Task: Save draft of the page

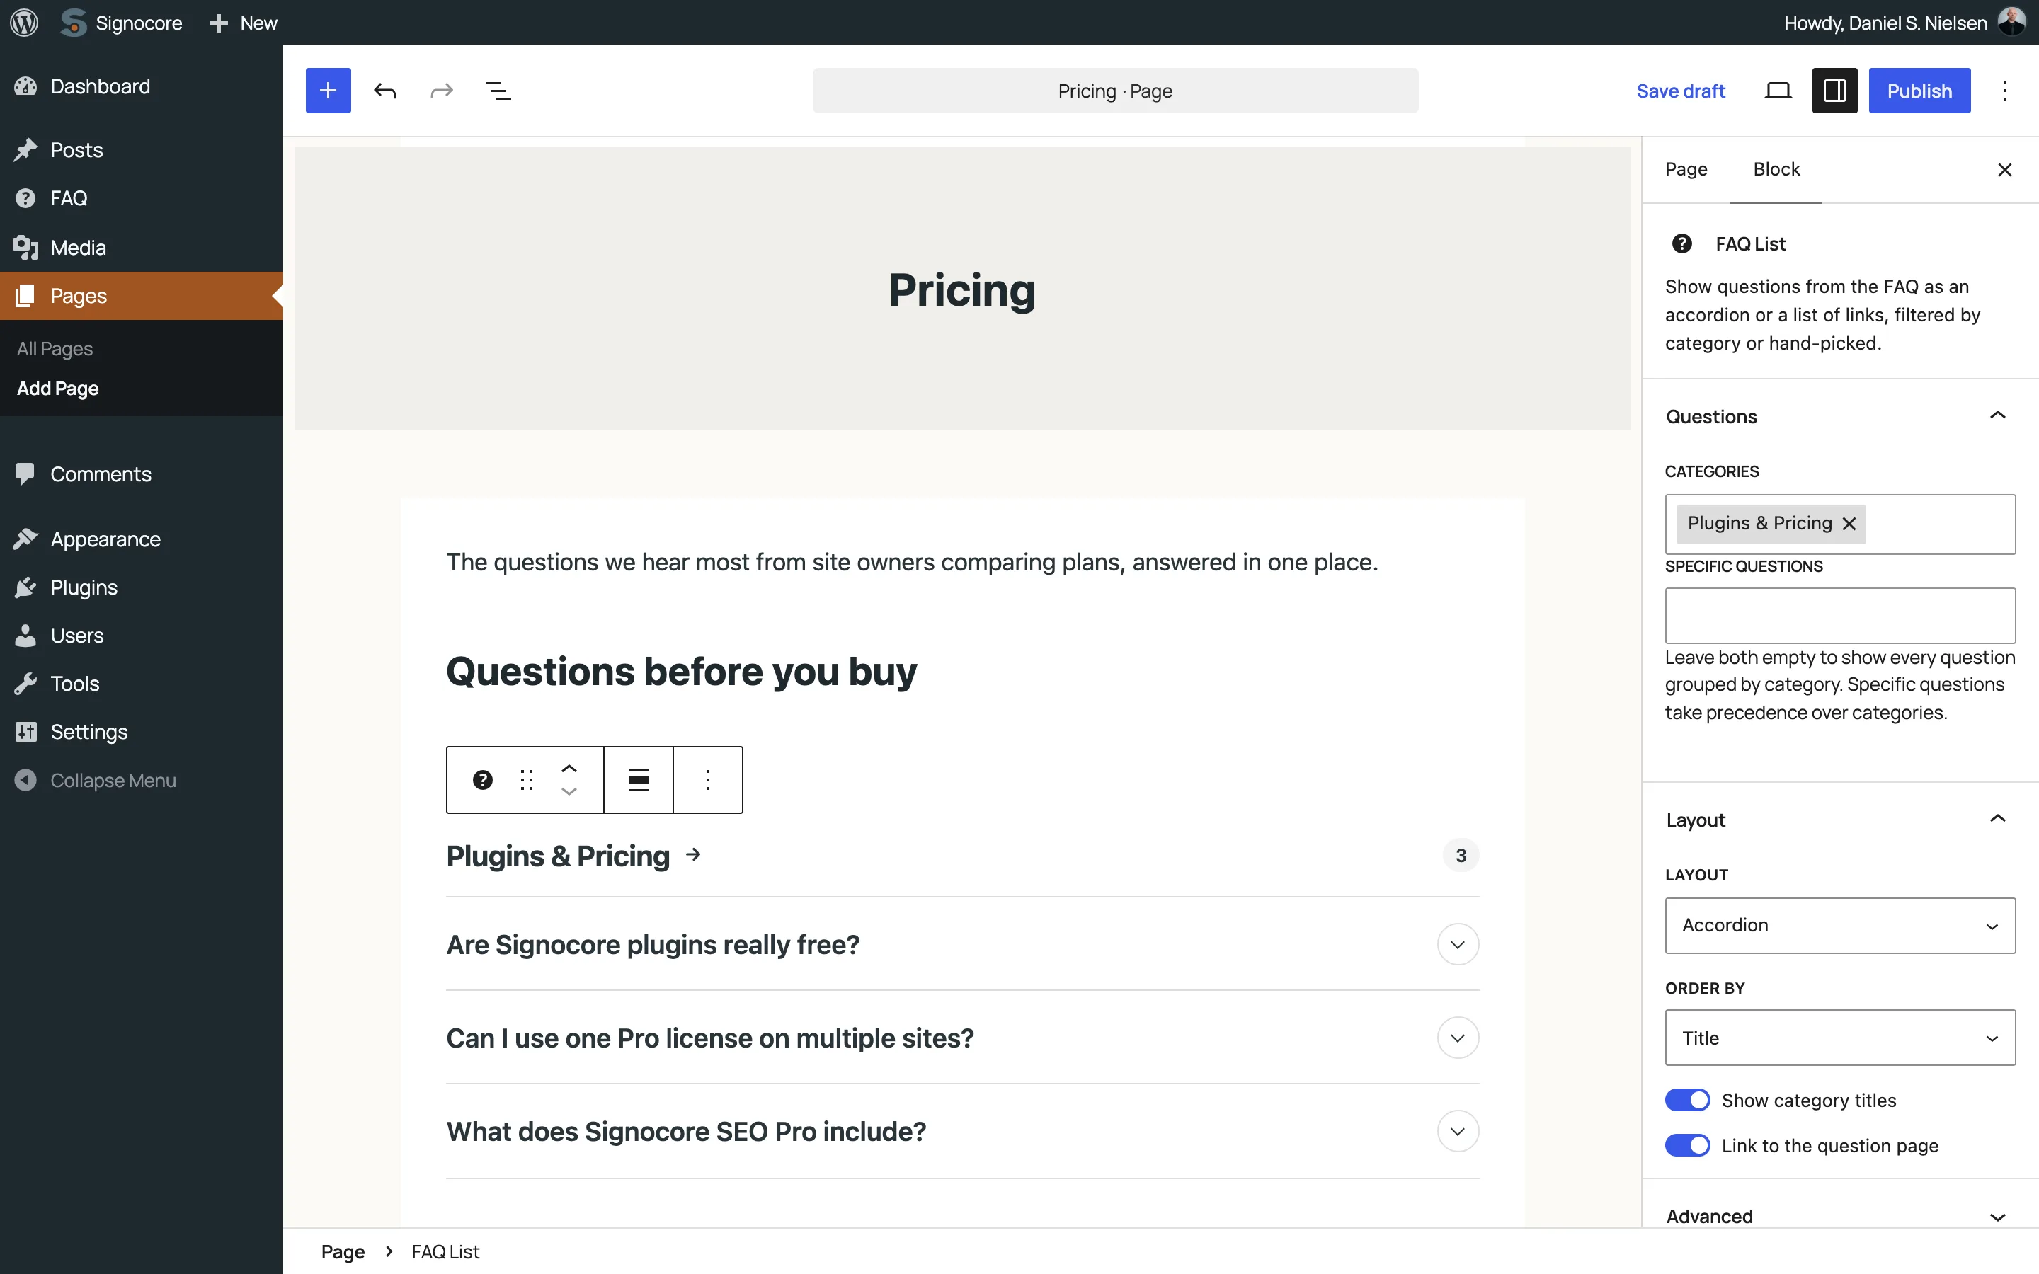Action: pyautogui.click(x=1680, y=91)
